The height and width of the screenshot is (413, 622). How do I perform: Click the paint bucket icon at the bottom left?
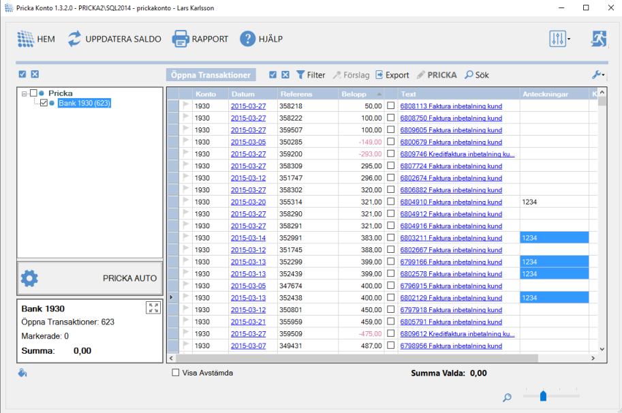pos(22,373)
